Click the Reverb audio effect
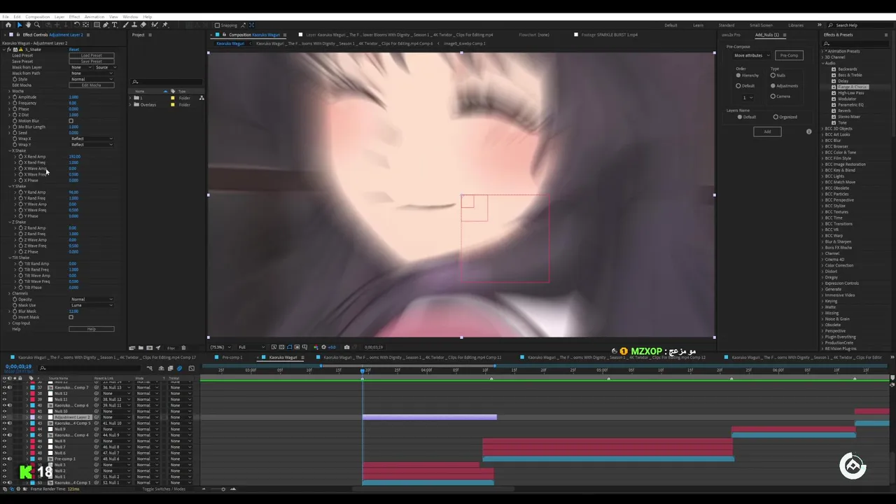This screenshot has height=504, width=896. tap(844, 111)
